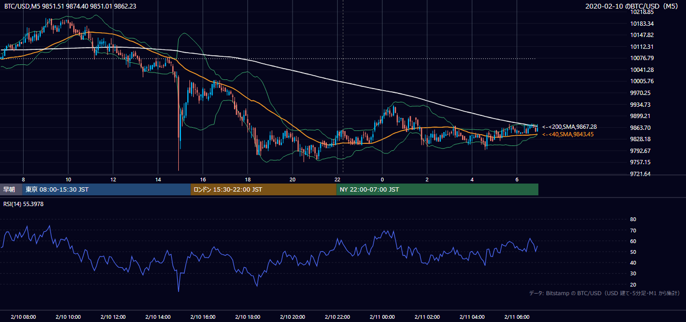The image size is (686, 322).
Task: Click the bottom date label 2/10 20:00
Action: point(293,317)
